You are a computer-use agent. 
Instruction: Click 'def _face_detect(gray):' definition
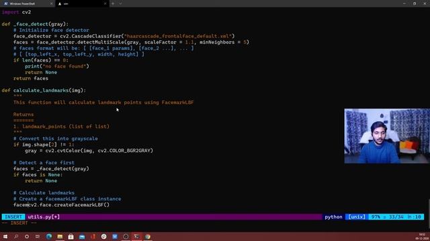35,24
